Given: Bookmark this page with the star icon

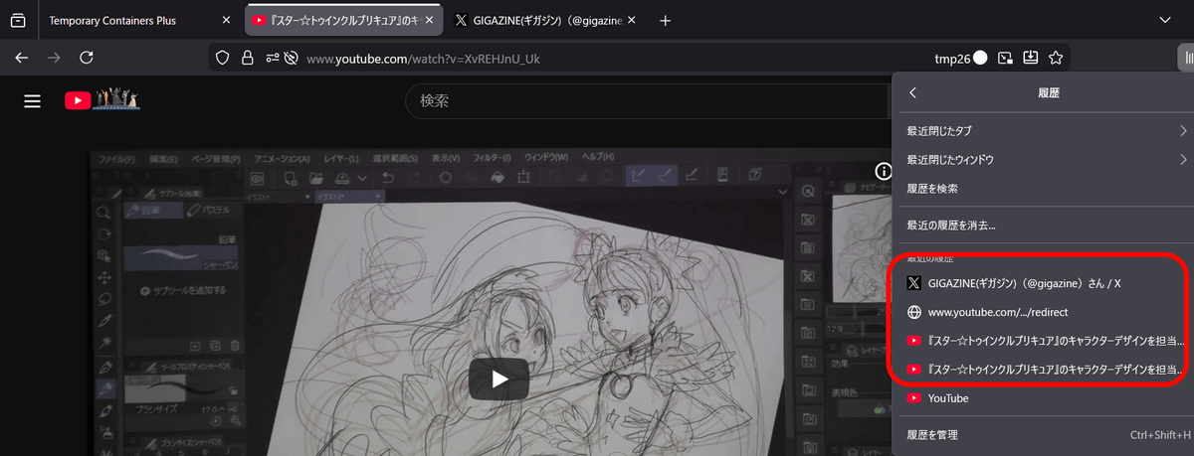Looking at the screenshot, I should coord(1056,58).
